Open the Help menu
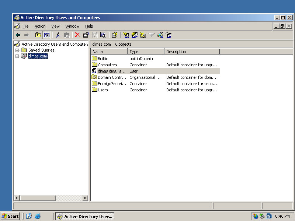295x221 pixels. tap(89, 26)
